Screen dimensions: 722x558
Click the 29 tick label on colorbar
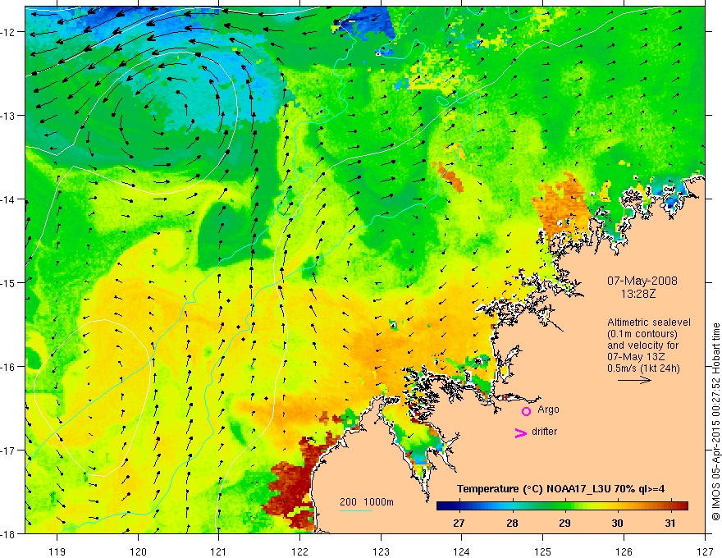564,523
